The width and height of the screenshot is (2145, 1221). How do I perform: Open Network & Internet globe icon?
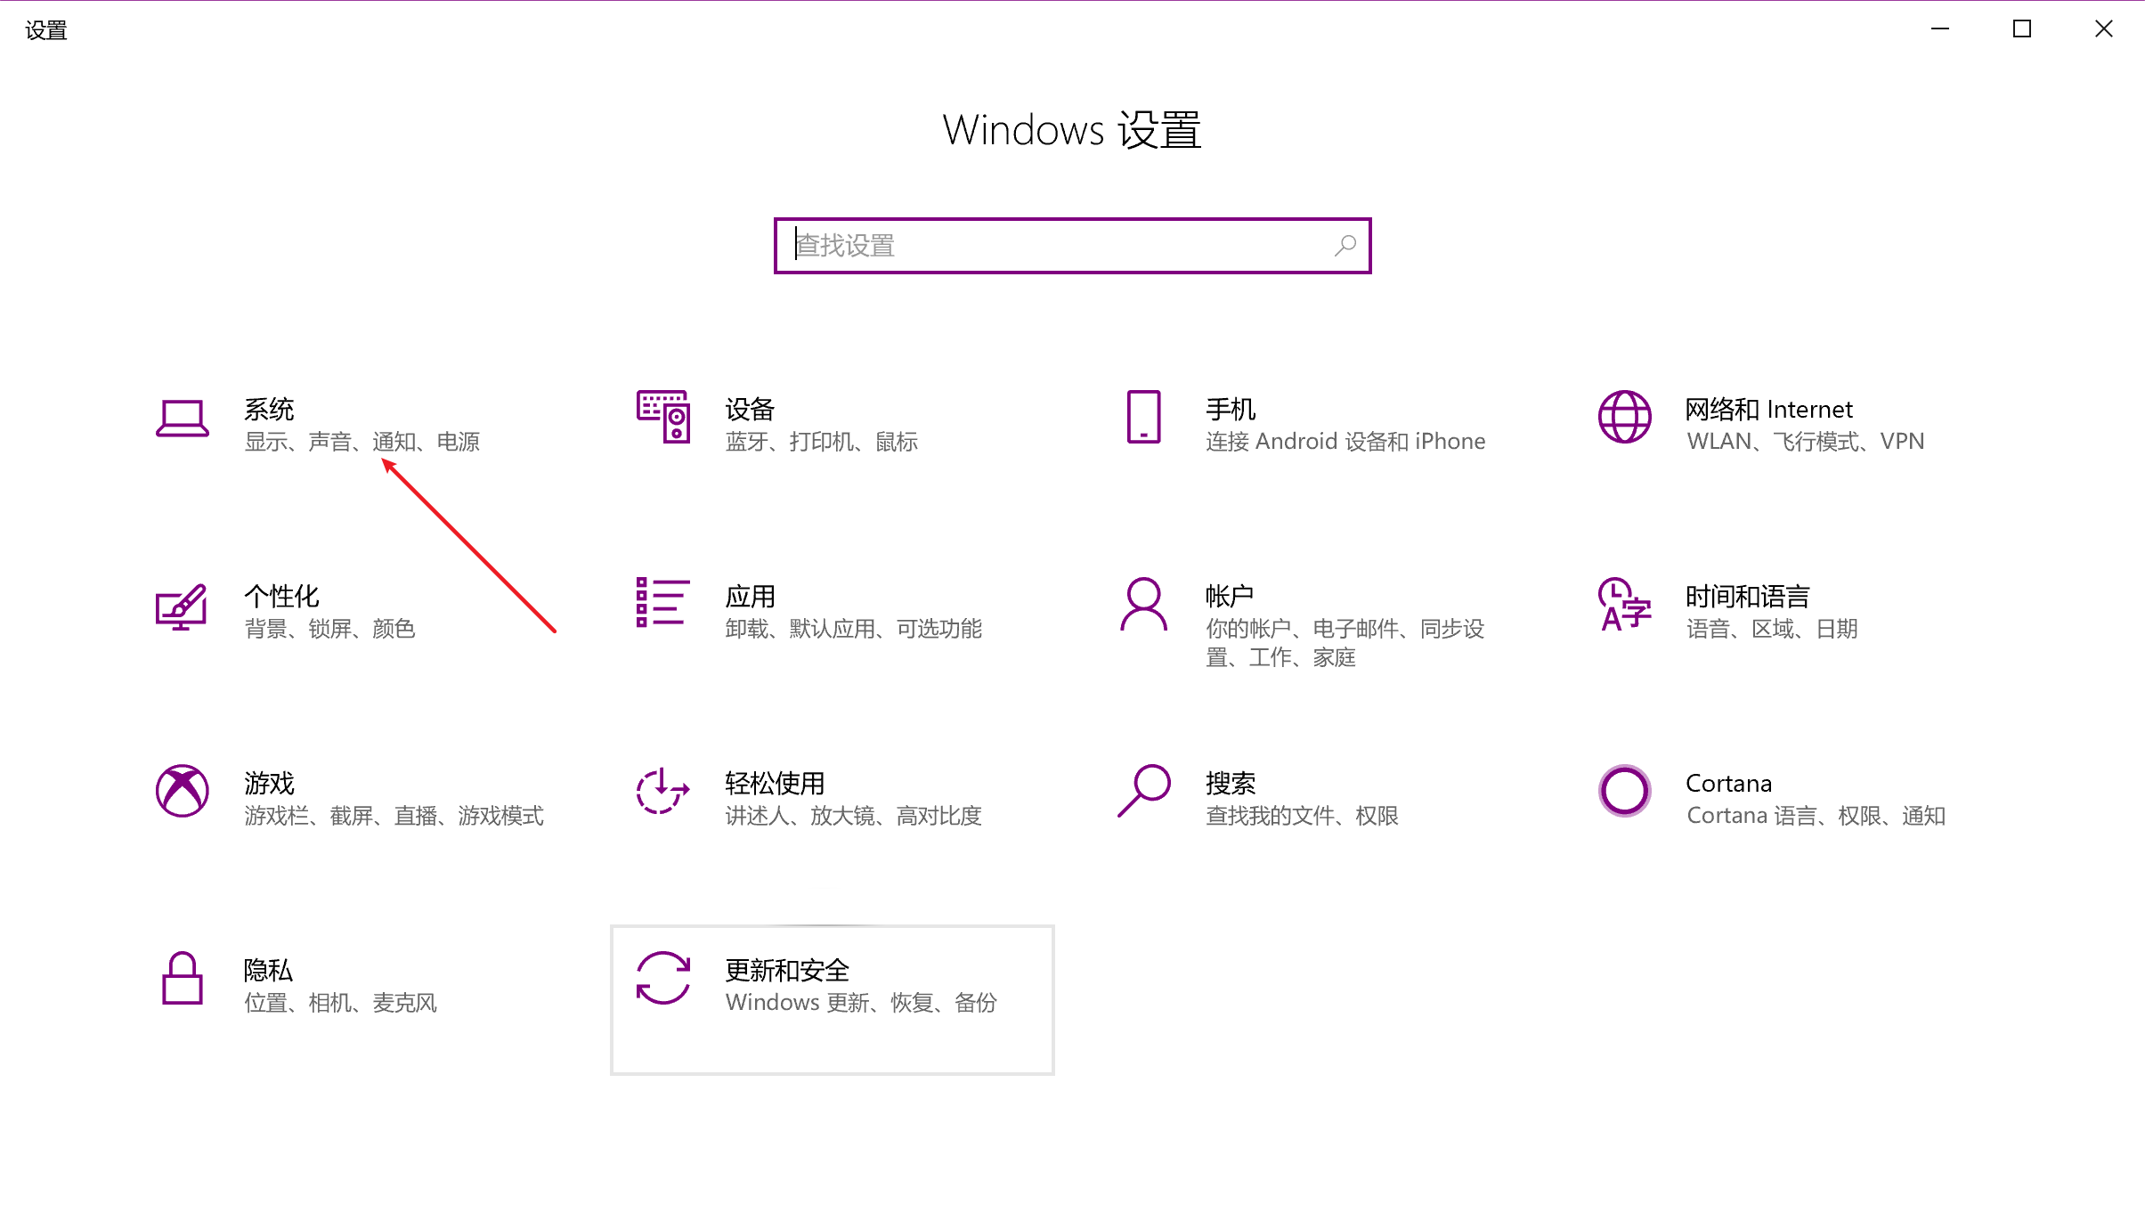pos(1624,417)
